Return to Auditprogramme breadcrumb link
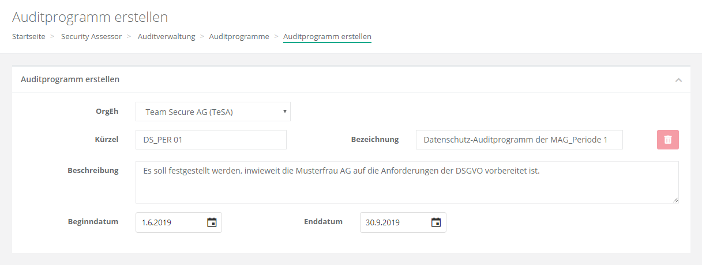This screenshot has height=265, width=702. 239,36
